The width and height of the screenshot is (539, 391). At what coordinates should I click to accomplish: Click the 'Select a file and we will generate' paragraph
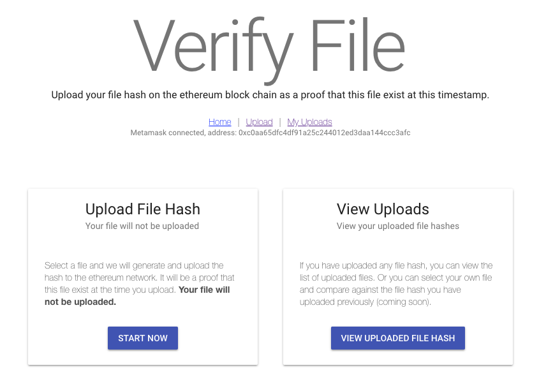click(134, 265)
